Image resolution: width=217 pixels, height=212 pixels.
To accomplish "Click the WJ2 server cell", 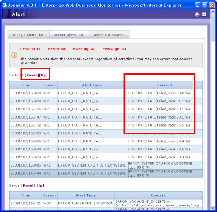I will point(50,93).
